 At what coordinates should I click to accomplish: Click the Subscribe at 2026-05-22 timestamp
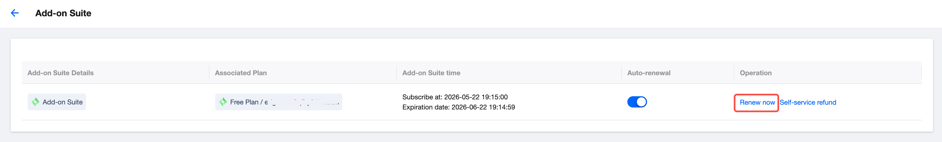[455, 97]
